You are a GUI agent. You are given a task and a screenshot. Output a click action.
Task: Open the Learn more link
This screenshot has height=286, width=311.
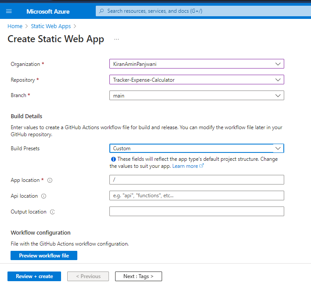[x=185, y=166]
